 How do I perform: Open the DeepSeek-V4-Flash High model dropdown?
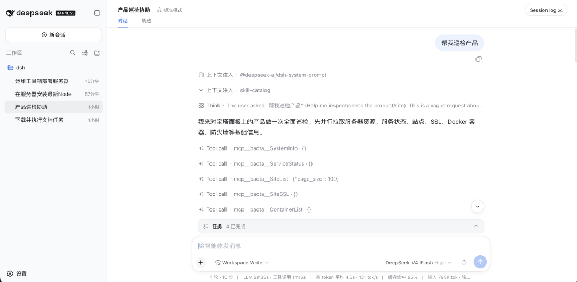[x=418, y=263]
